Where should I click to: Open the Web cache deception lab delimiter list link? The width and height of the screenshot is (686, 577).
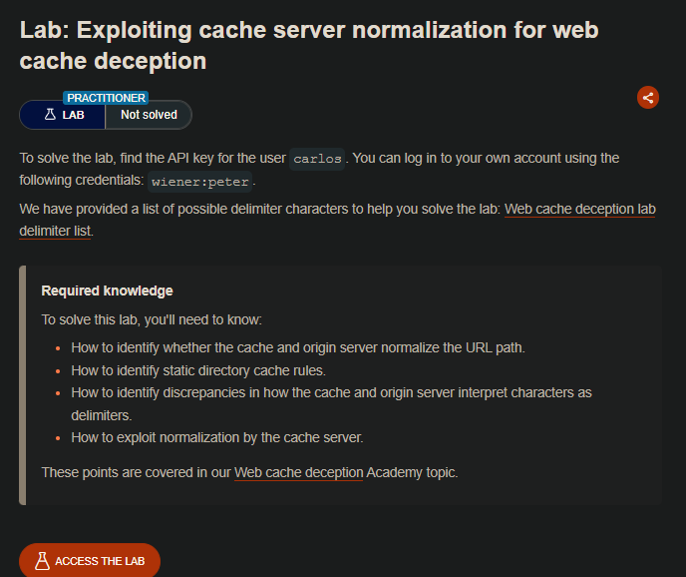pyautogui.click(x=579, y=210)
